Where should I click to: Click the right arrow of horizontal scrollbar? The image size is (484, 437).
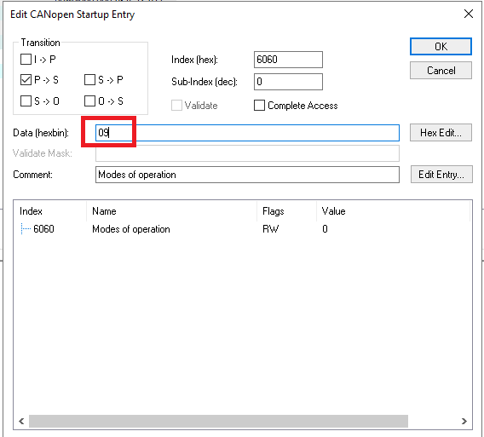(464, 421)
